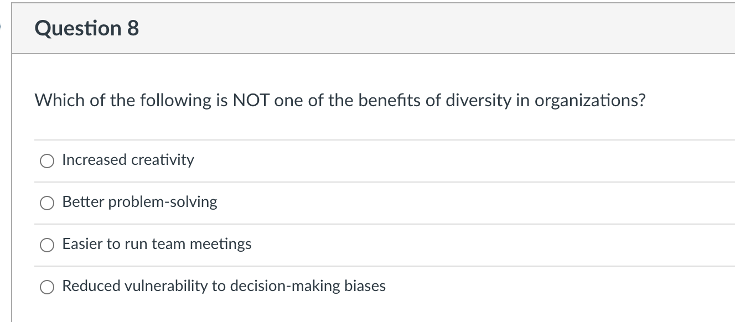Click the Increased creativity answer label
Viewport: 735px width, 322px height.
128,160
